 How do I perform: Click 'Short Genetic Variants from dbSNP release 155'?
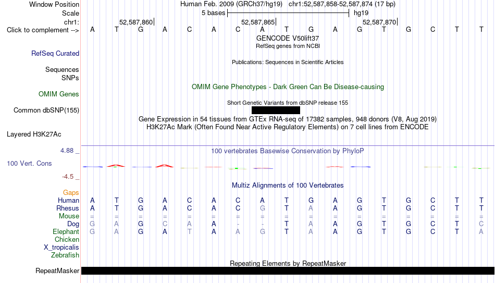coord(288,103)
